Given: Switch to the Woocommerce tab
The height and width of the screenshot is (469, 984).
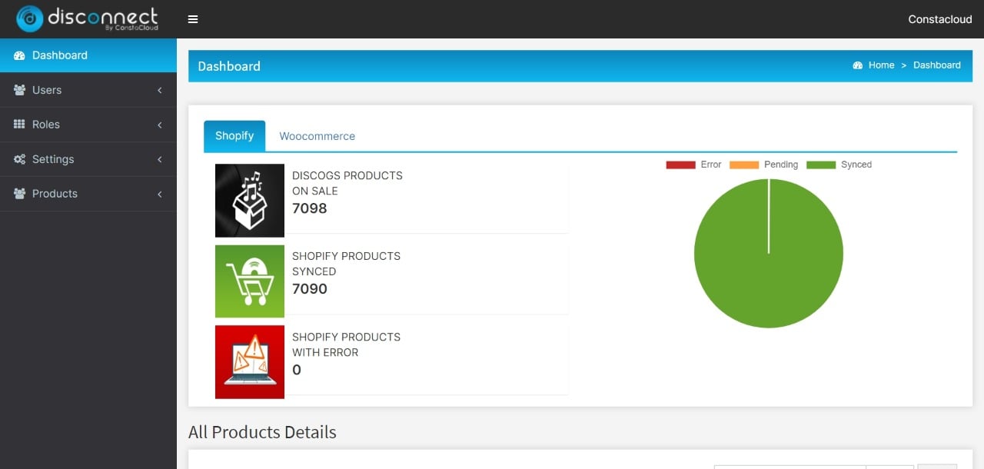Looking at the screenshot, I should click(317, 136).
